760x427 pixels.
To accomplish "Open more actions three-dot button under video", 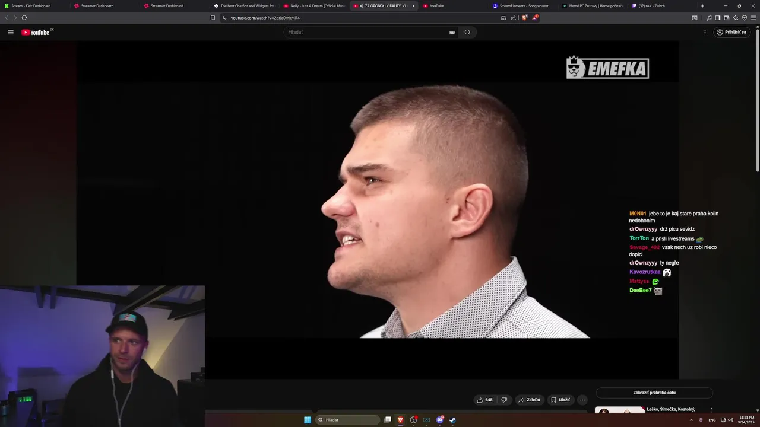I will [x=582, y=400].
